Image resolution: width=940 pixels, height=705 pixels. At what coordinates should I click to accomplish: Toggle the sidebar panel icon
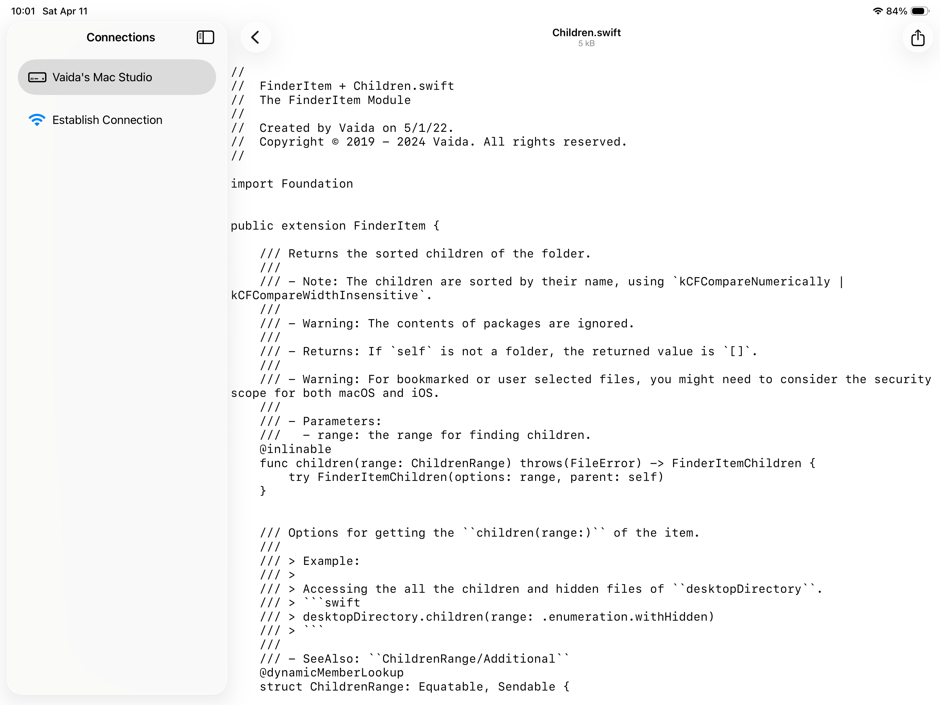coord(205,38)
